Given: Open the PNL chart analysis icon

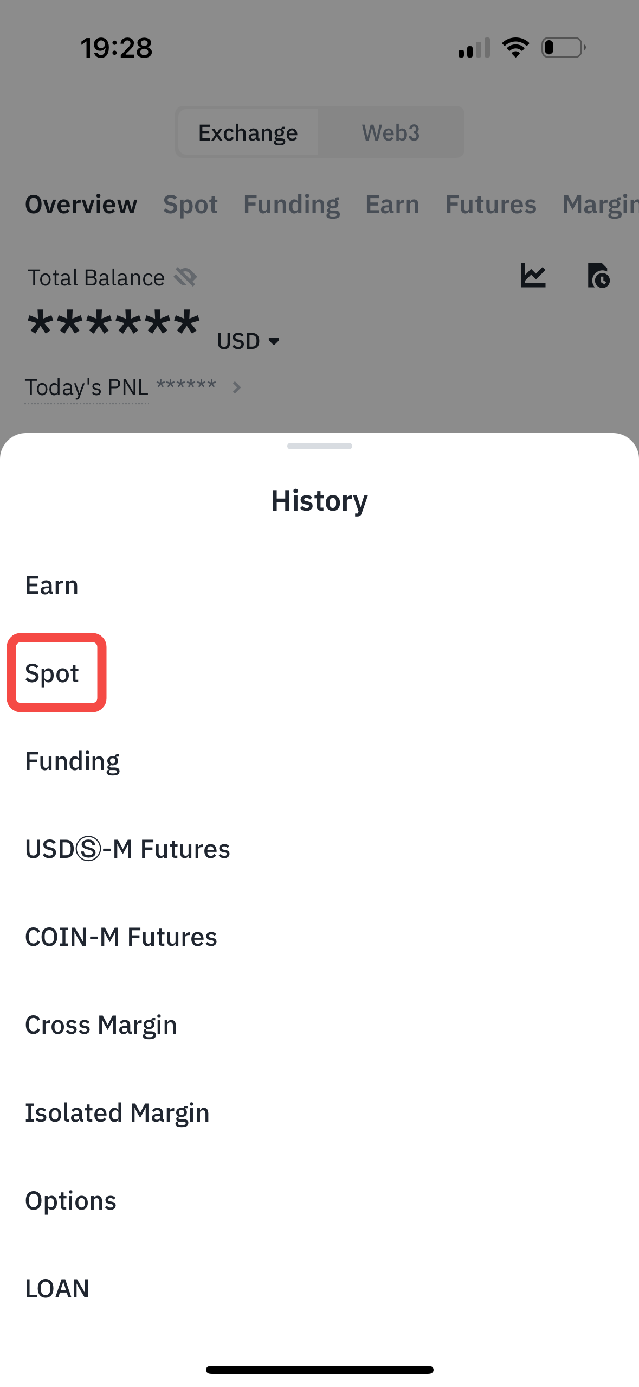Looking at the screenshot, I should [533, 276].
